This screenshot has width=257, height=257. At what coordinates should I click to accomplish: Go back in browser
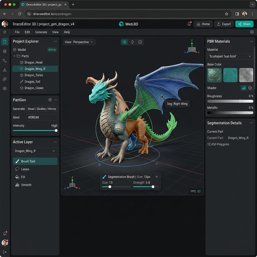tap(5, 14)
